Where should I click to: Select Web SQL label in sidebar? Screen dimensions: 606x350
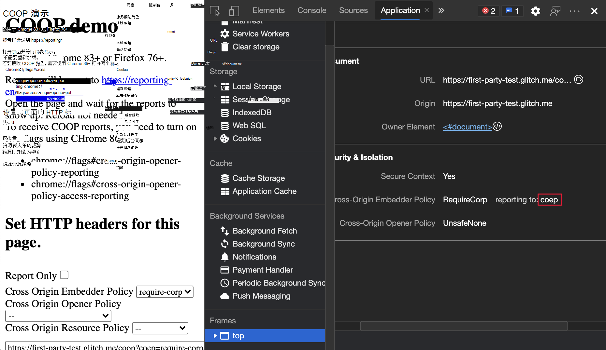coord(249,126)
